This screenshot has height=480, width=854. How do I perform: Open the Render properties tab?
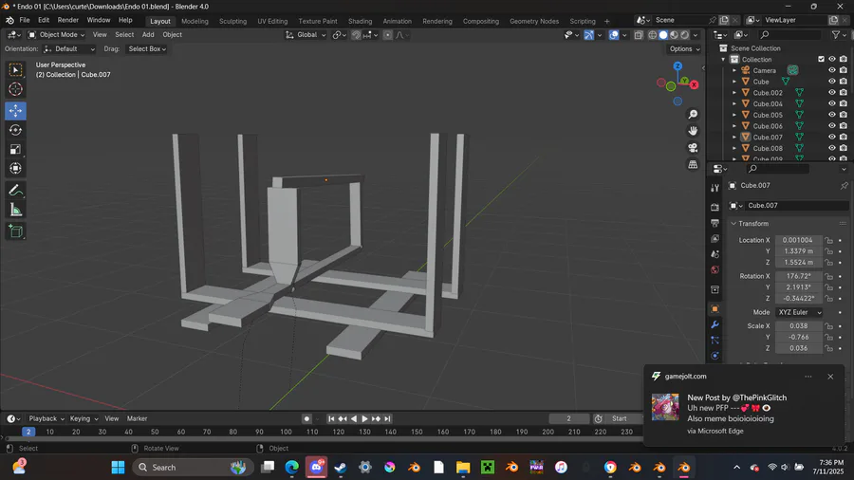(x=715, y=208)
